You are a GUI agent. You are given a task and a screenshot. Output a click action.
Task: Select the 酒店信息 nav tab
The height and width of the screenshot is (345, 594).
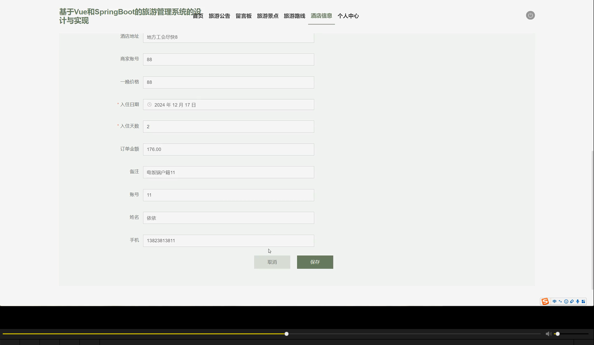[x=321, y=16]
